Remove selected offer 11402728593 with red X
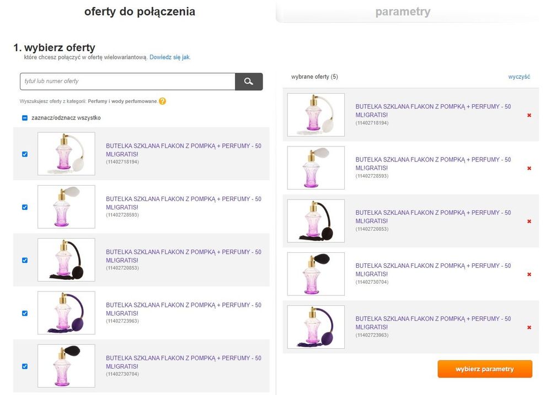Viewport: 551px width, 395px height. click(x=529, y=168)
